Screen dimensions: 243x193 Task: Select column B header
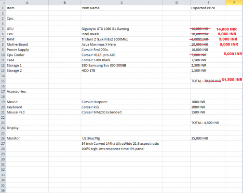(x=65, y=2)
